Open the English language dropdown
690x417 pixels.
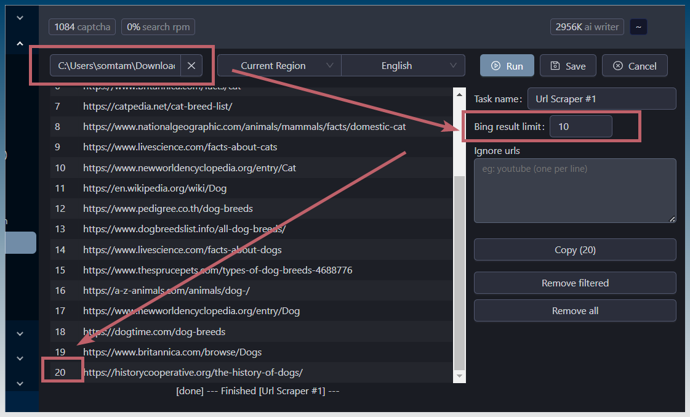[x=403, y=66]
